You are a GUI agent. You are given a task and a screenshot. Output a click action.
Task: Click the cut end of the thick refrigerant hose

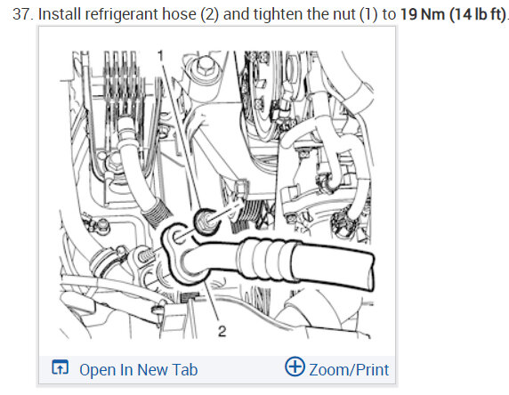tap(368, 273)
